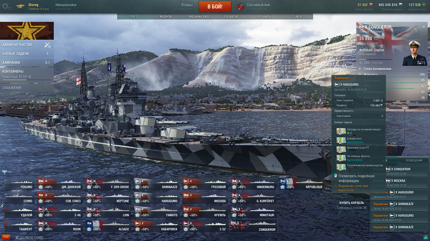This screenshot has width=430, height=241.
Task: Click the Admiralty crossed tools icon
Action: click(47, 44)
